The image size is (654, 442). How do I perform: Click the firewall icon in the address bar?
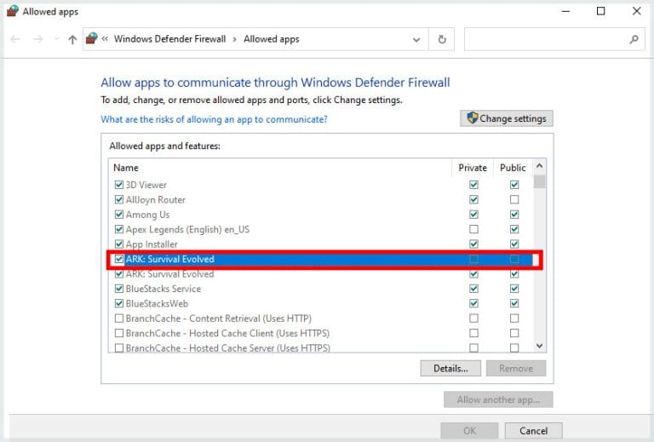(92, 39)
